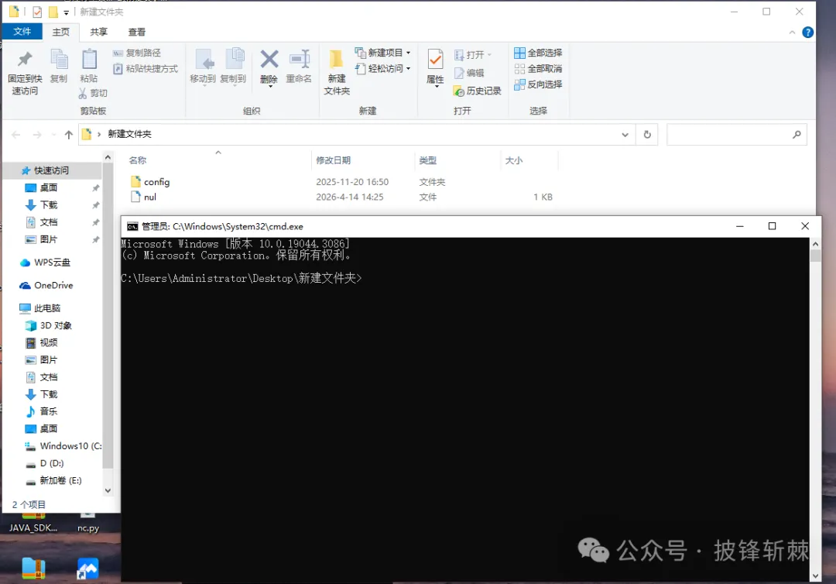
Task: Select OneDrive in the navigation pane
Action: 53,285
